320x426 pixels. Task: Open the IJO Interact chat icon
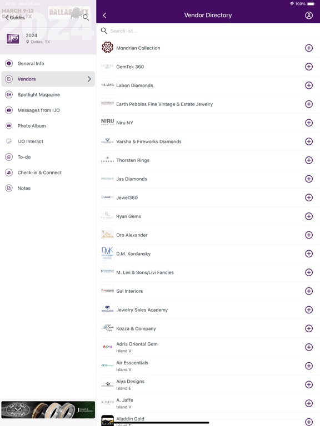coord(9,141)
